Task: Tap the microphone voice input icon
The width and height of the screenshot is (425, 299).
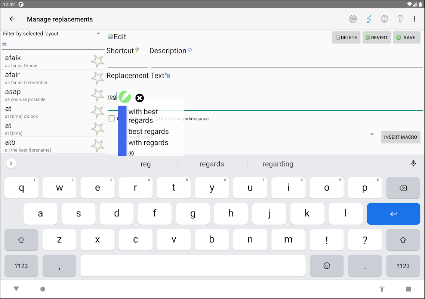Action: tap(413, 163)
